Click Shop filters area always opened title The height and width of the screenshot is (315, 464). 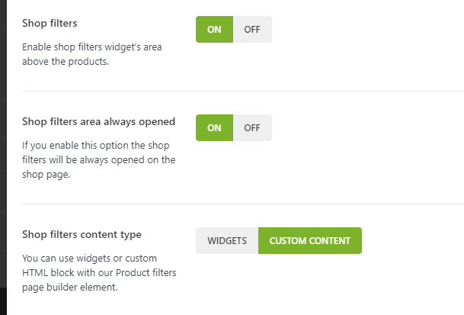(x=99, y=121)
